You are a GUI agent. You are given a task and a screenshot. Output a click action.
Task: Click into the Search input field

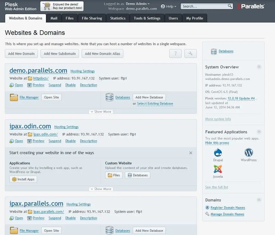point(204,6)
